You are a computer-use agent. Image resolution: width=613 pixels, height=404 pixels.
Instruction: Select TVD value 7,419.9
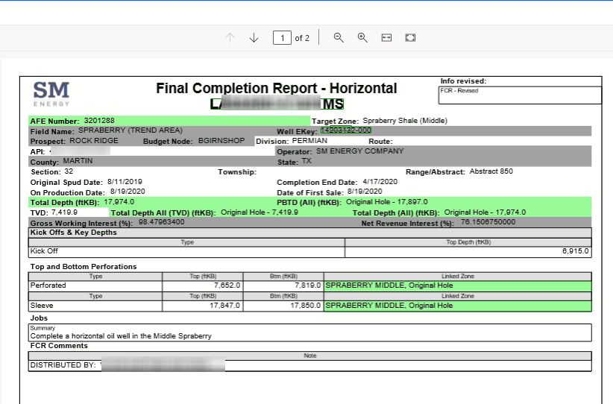pos(64,212)
